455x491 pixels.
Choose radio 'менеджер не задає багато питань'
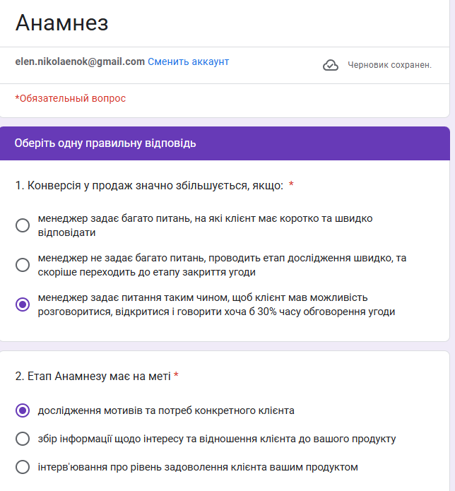click(x=23, y=265)
